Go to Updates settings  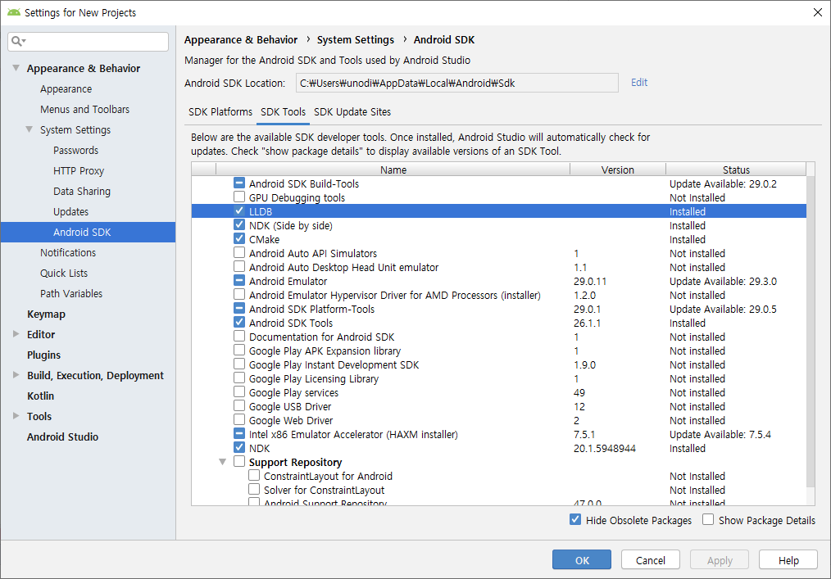[71, 212]
